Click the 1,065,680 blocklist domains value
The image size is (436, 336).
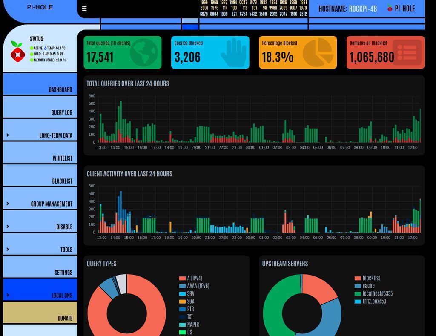click(x=372, y=57)
